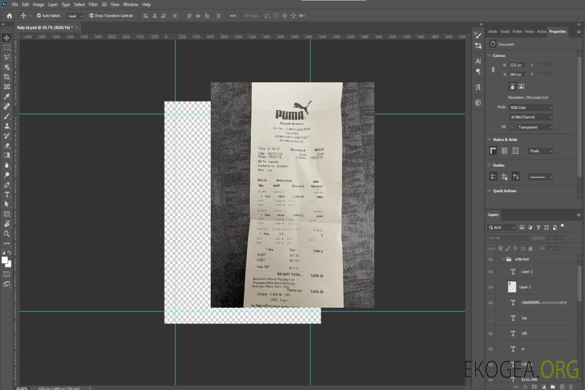The image size is (585, 390).
Task: Hide the 'edite text' group
Action: pyautogui.click(x=491, y=259)
